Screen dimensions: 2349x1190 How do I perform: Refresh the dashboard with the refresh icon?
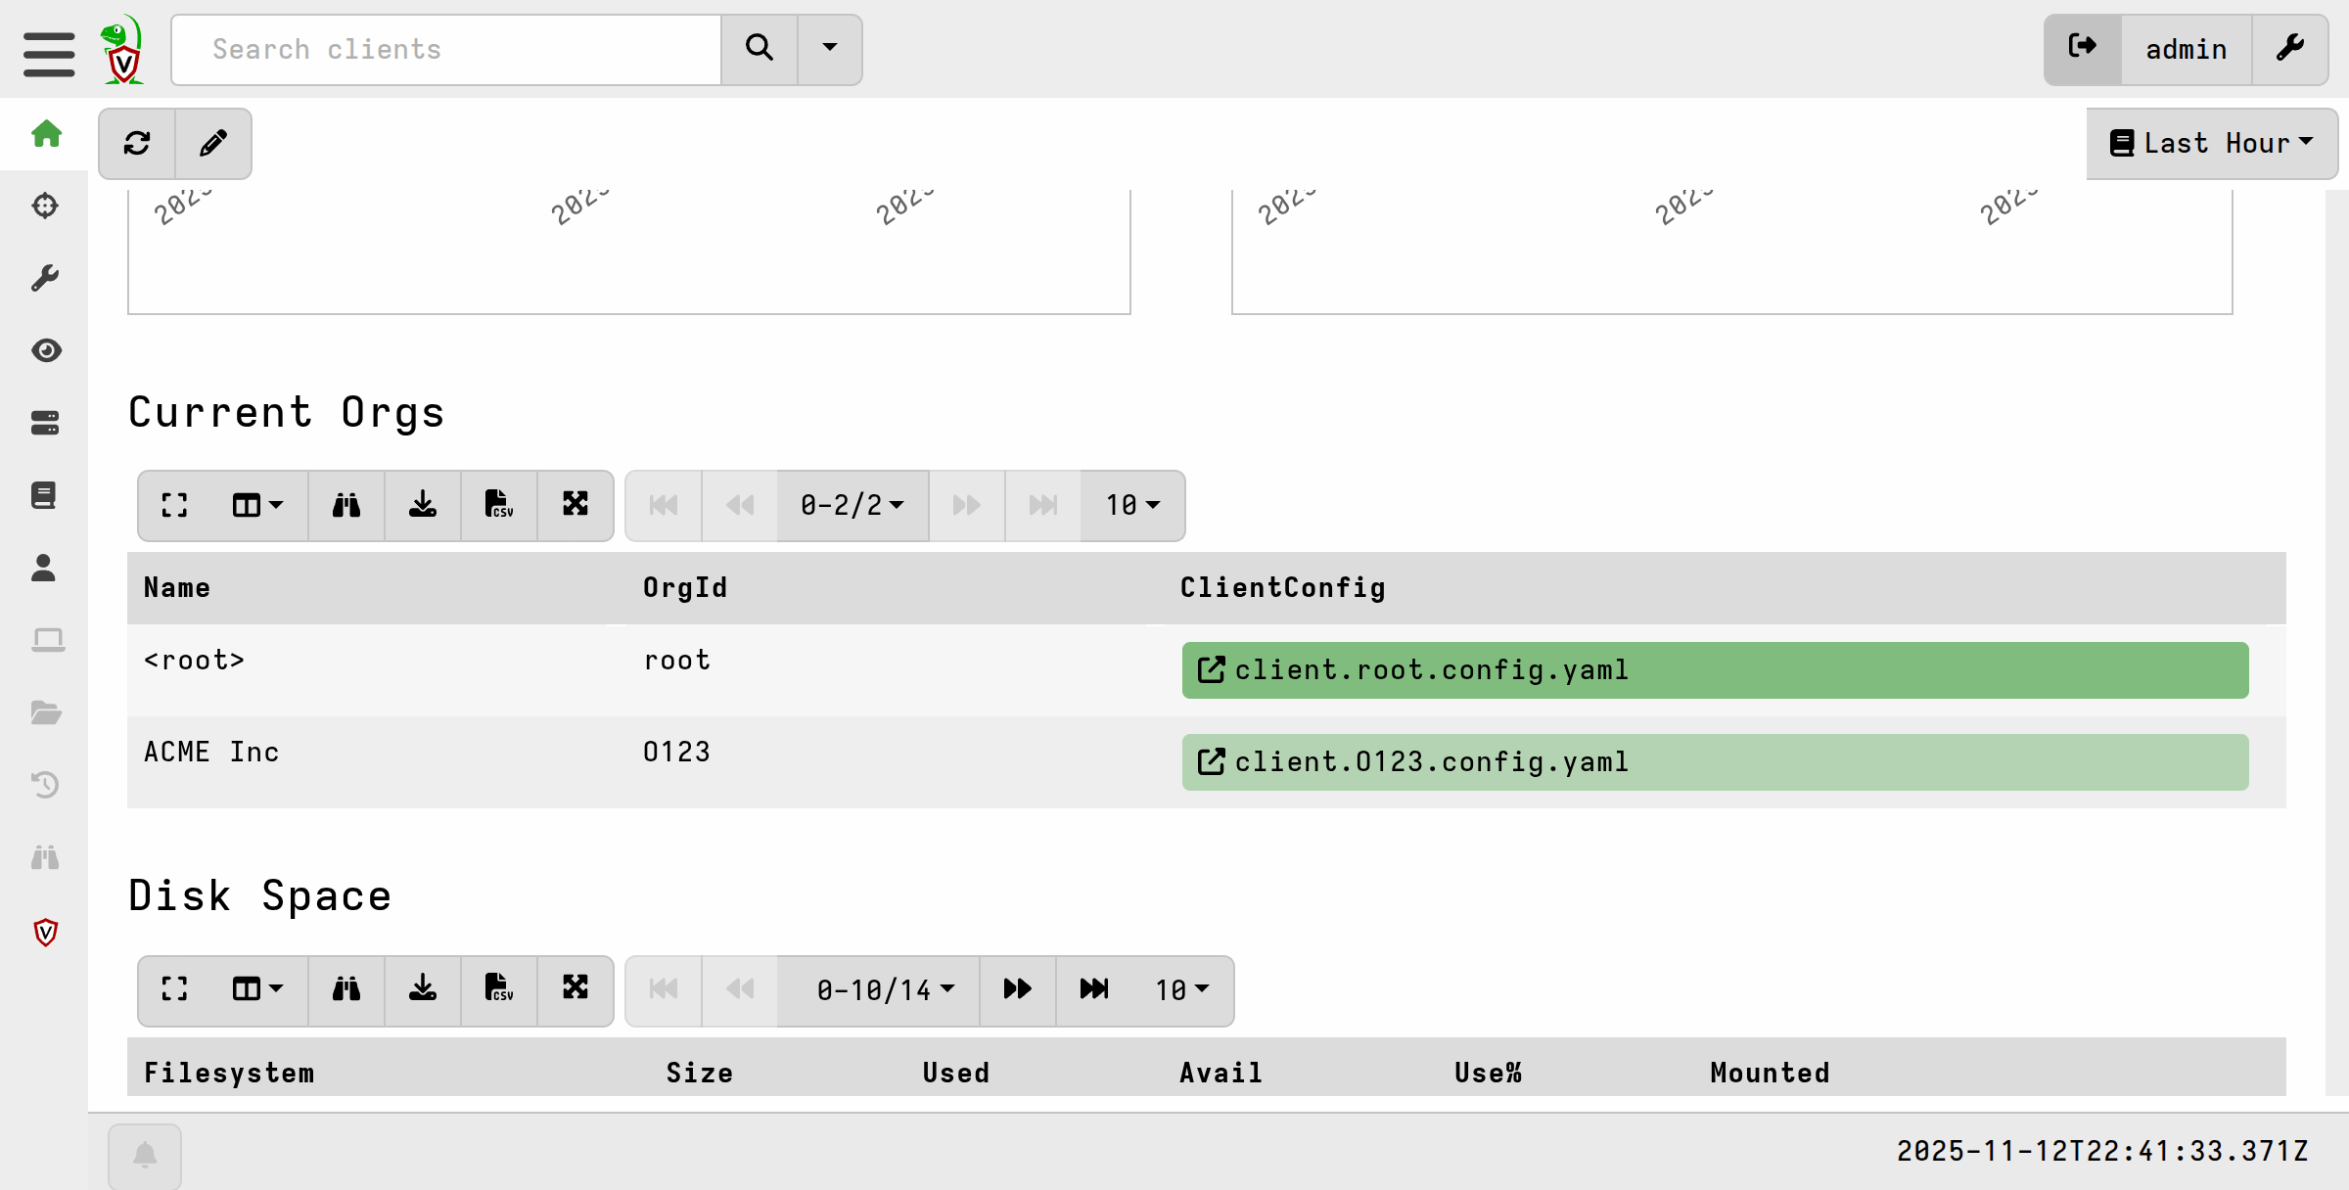pos(136,144)
